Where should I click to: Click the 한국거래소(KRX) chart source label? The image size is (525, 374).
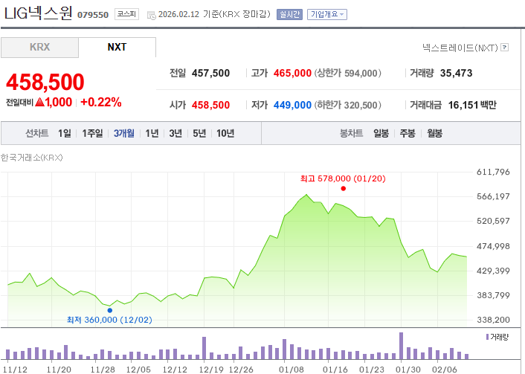[32, 158]
